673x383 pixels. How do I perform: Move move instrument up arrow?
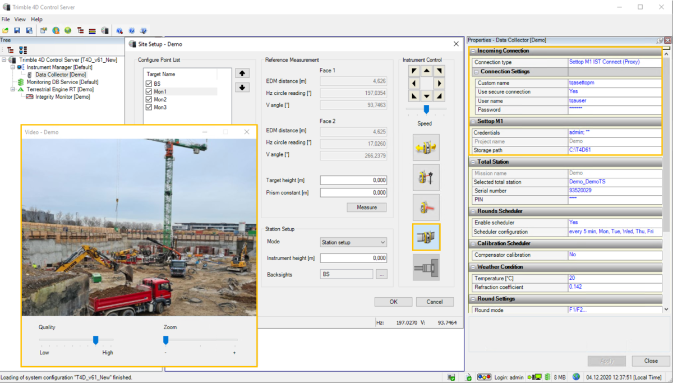coord(427,71)
